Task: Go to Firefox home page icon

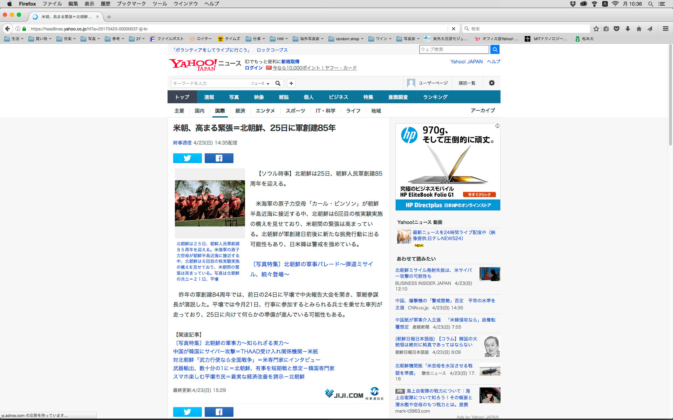Action: [639, 29]
